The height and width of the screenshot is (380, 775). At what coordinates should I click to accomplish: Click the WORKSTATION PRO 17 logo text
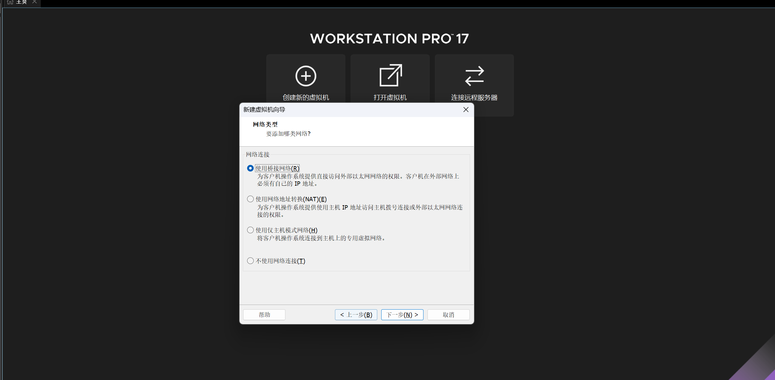tap(389, 39)
